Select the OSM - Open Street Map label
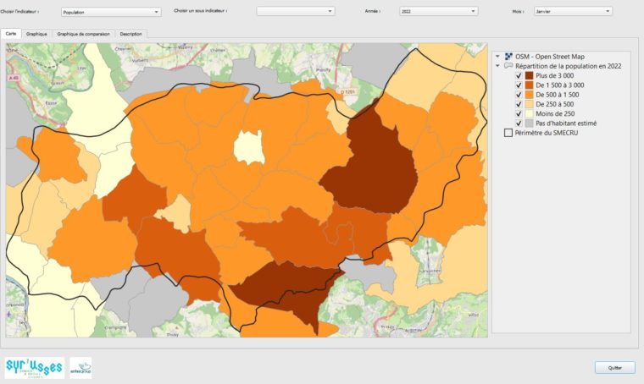 [550, 57]
